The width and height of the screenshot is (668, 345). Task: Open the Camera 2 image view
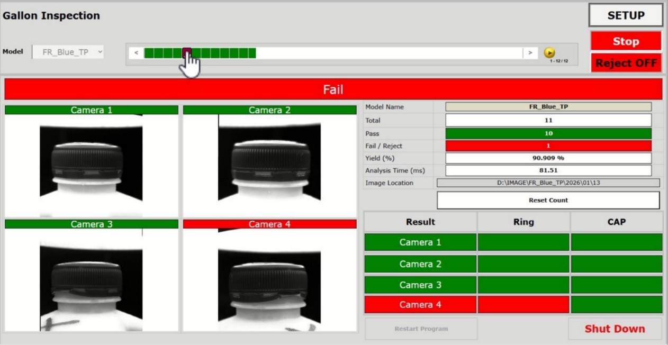(269, 164)
